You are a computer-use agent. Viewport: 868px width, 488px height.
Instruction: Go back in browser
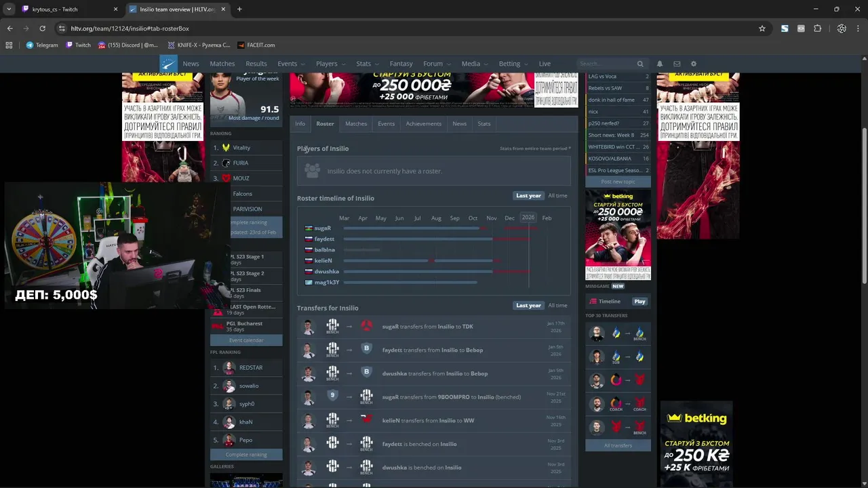[9, 28]
